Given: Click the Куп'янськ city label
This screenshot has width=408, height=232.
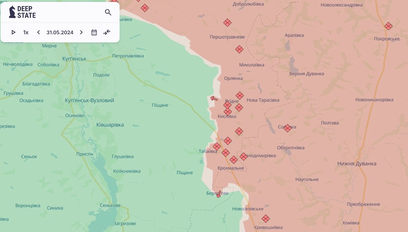Looking at the screenshot, I should coord(74,59).
